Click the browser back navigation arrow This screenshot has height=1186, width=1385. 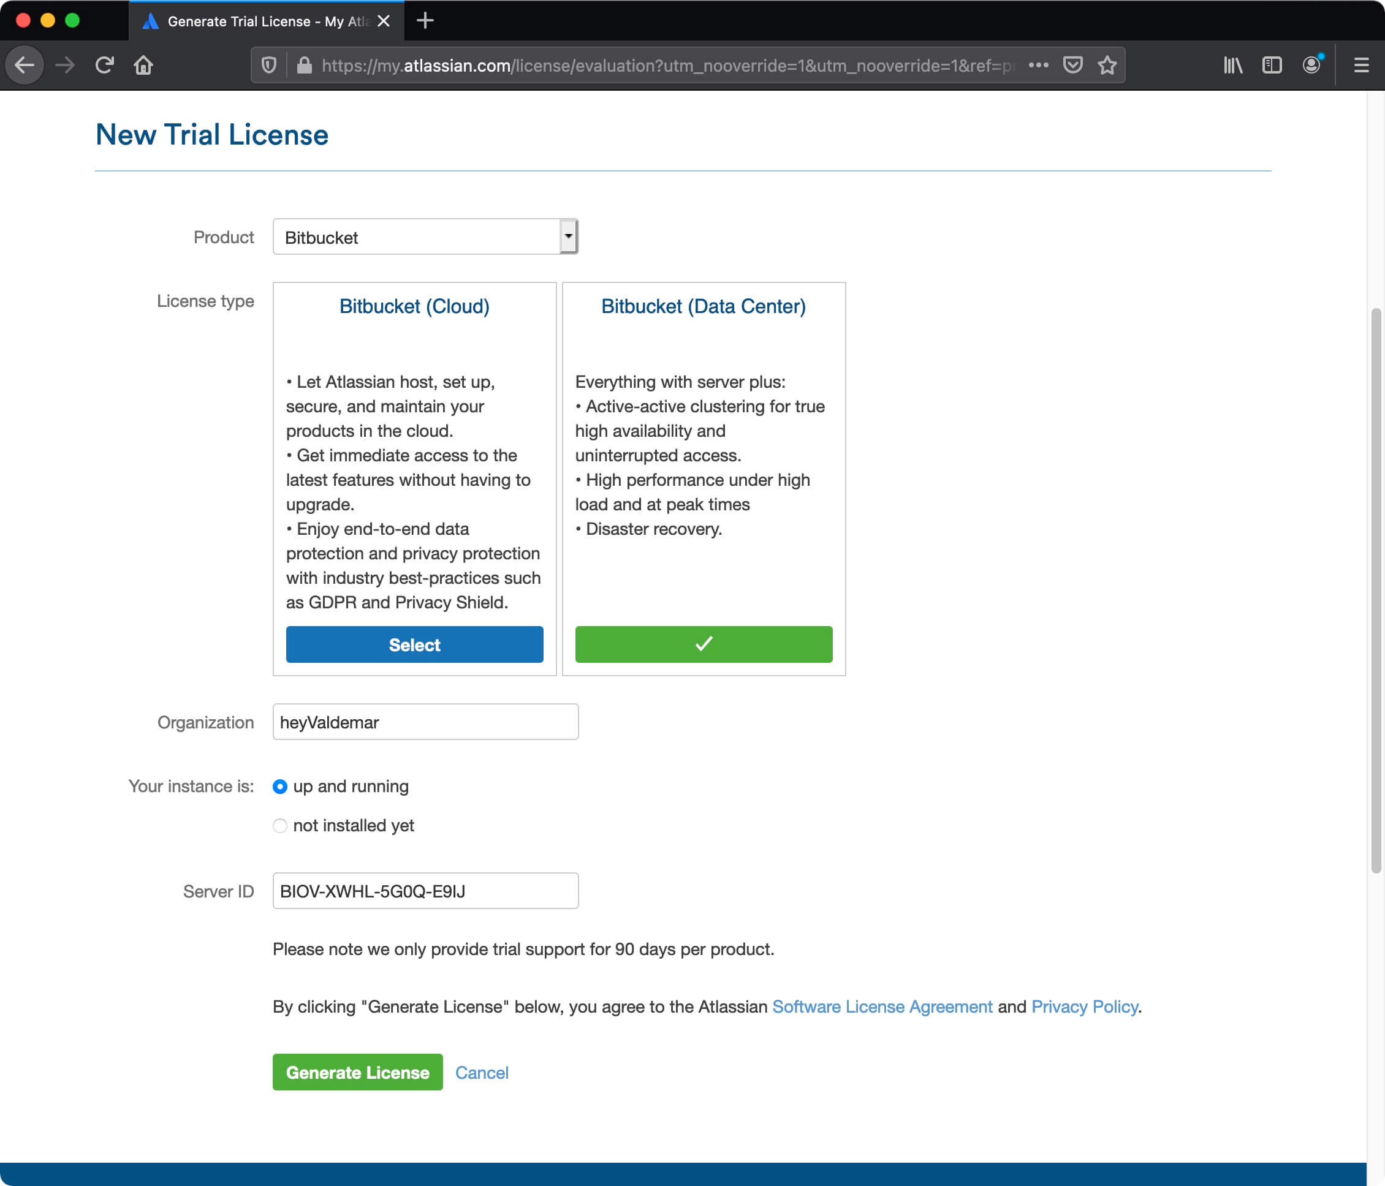coord(25,65)
